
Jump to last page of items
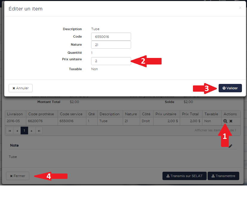pos(39,131)
